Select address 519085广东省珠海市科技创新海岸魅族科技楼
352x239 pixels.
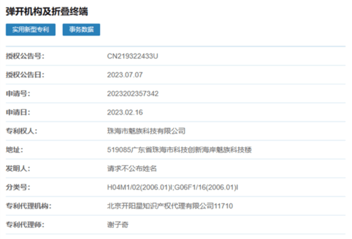pyautogui.click(x=179, y=150)
